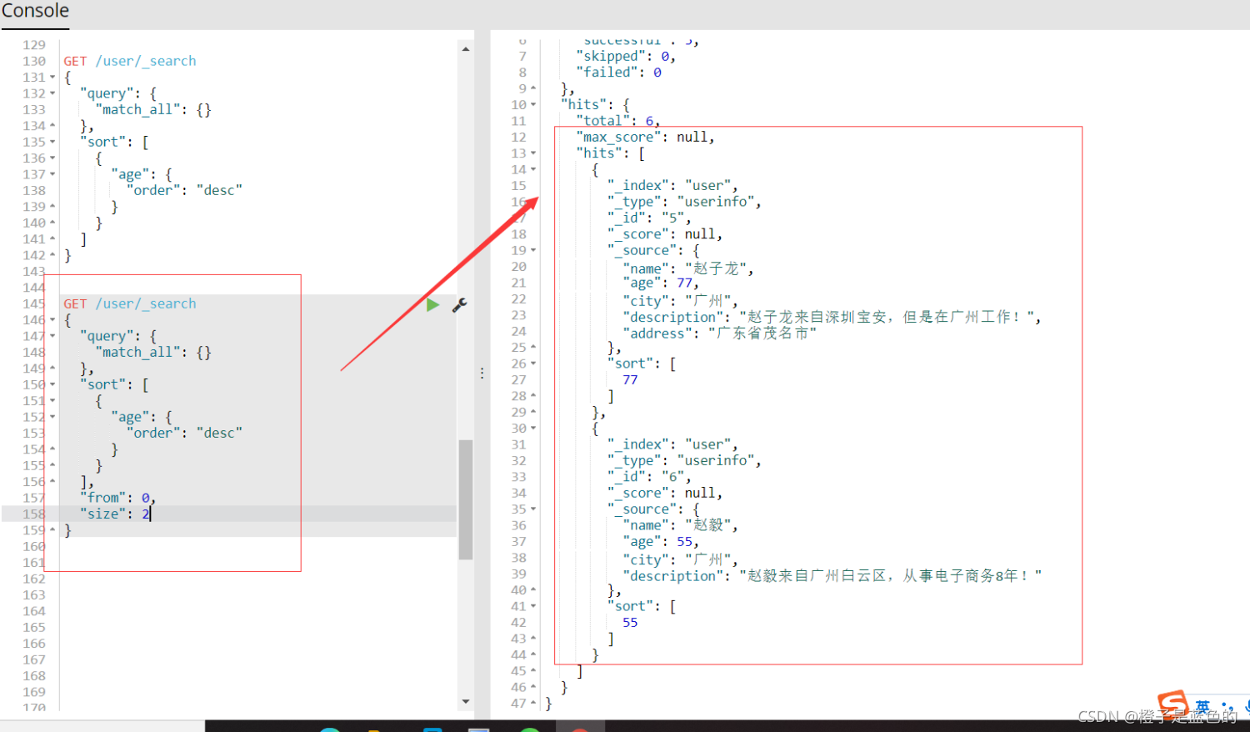Screen dimensions: 1250x732
Task: Collapse "_source" block on response line 19
Action: click(x=533, y=250)
